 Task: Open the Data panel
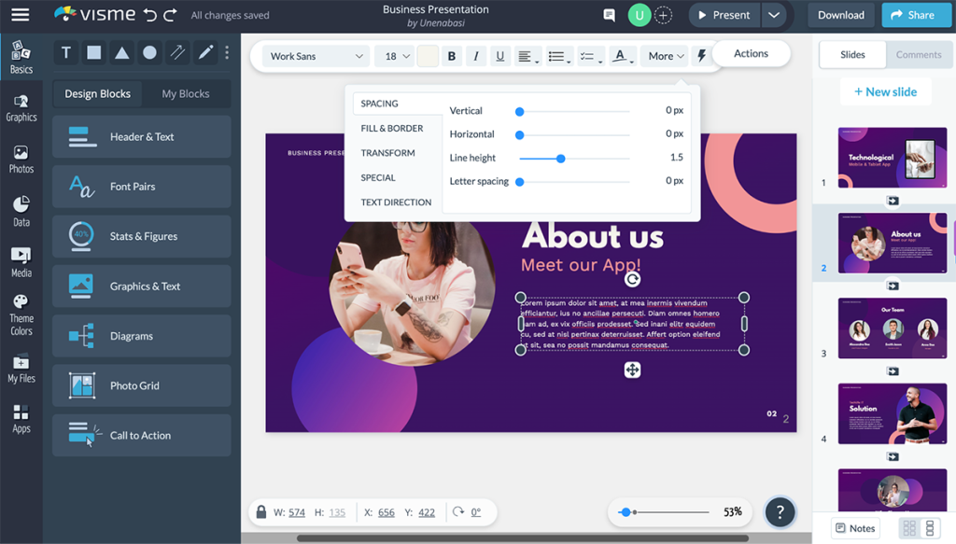coord(21,212)
